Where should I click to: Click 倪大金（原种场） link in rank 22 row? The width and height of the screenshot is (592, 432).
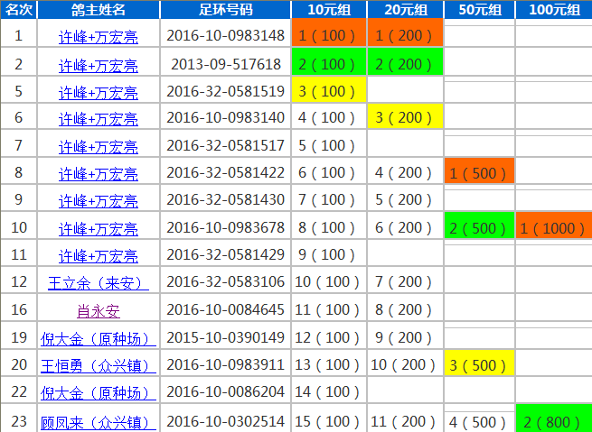click(x=98, y=393)
